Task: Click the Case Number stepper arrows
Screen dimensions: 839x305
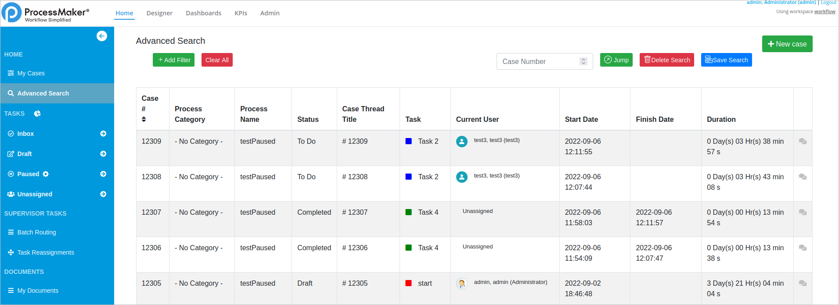Action: tap(583, 61)
